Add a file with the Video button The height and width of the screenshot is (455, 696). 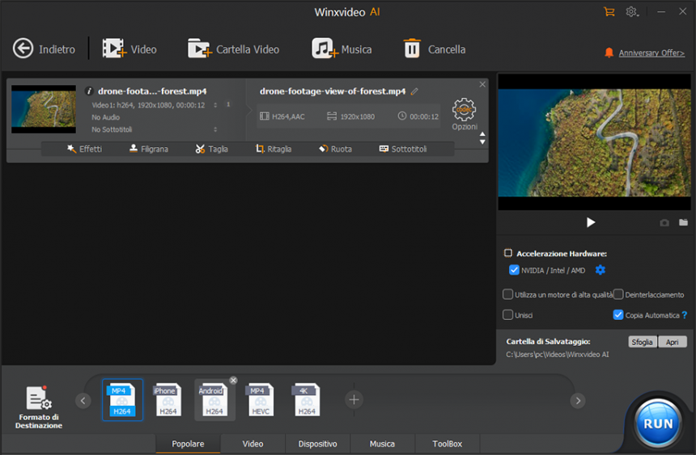click(129, 48)
